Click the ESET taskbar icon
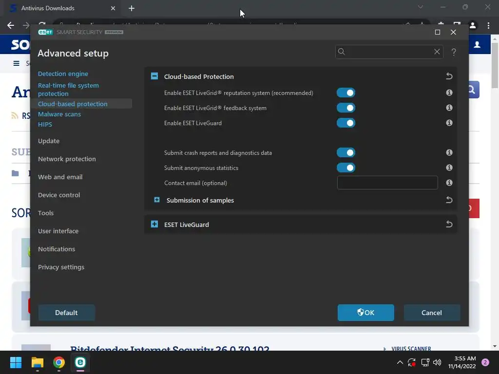Viewport: 499px width, 374px height. point(80,362)
